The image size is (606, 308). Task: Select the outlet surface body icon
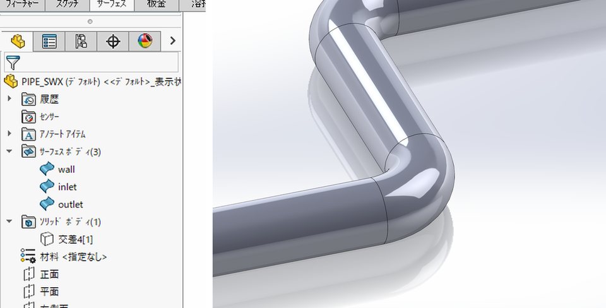[x=47, y=204]
